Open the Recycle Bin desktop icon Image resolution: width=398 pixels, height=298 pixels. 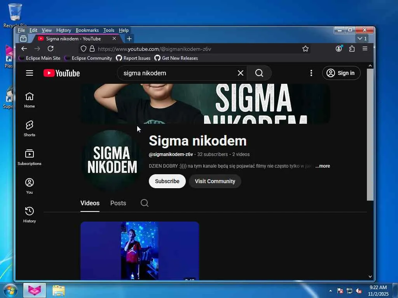coord(15,15)
